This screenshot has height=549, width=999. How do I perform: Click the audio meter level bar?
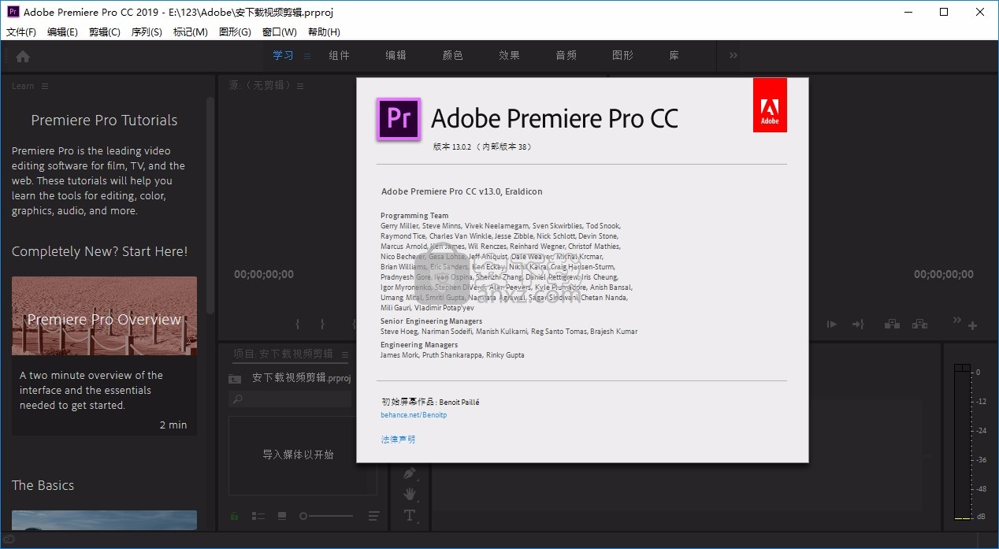coord(962,443)
